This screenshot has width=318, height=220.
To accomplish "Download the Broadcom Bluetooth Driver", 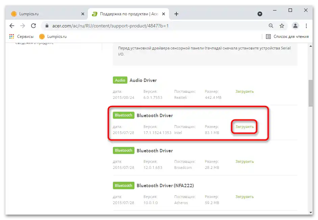I will [x=245, y=162].
